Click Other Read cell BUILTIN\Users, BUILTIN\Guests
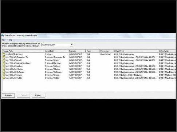177x132 pixels. coord(128,75)
